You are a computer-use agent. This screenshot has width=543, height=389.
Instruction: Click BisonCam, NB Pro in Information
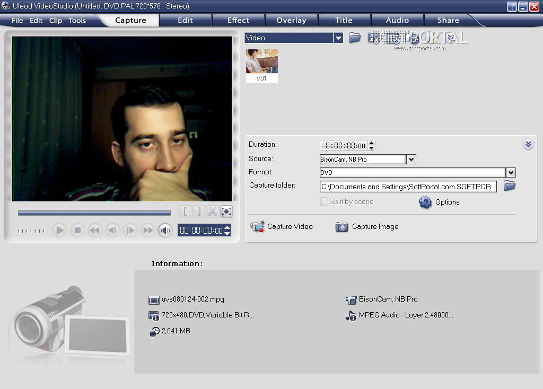[x=388, y=299]
